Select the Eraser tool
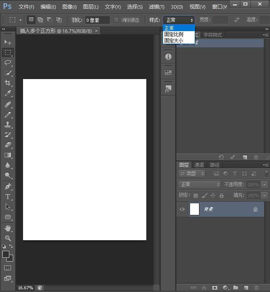 coord(8,145)
